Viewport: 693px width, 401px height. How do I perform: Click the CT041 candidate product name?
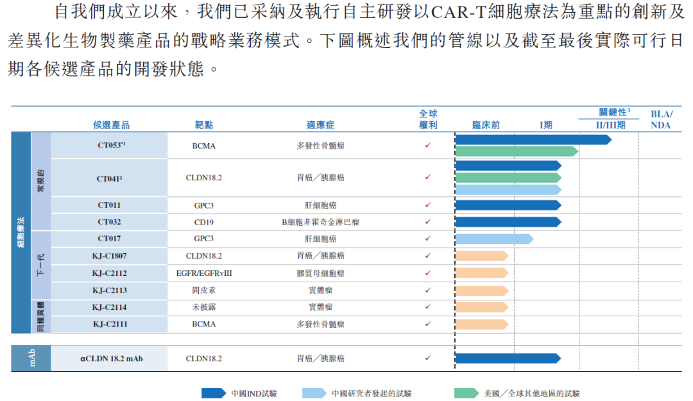click(109, 178)
